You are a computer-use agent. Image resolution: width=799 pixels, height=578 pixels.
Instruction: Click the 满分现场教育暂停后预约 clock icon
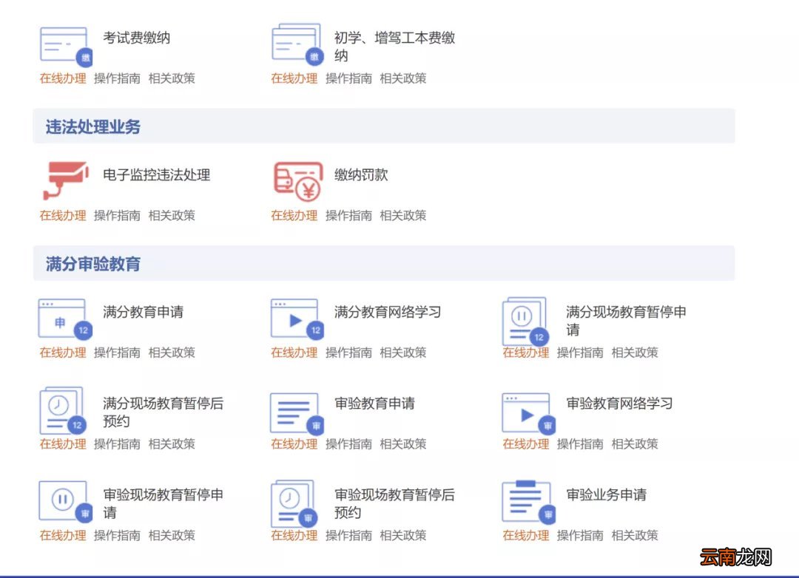point(64,410)
